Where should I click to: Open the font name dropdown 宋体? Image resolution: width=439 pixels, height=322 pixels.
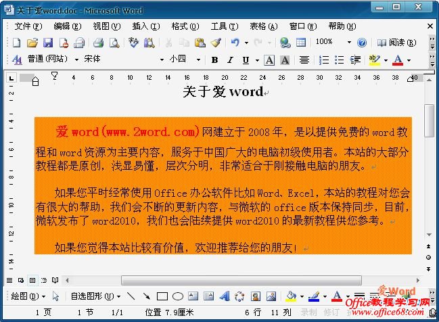(x=162, y=60)
